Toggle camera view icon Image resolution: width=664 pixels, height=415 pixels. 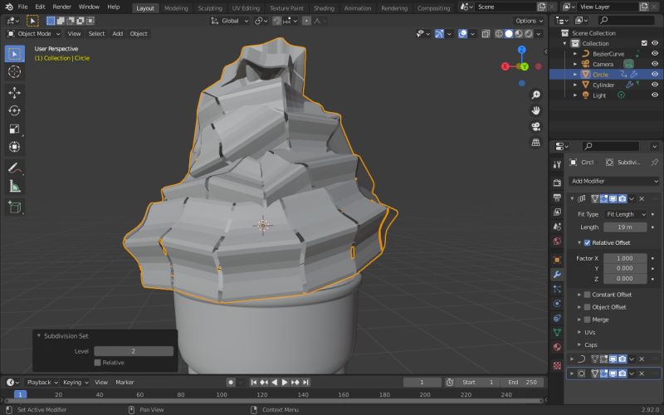tap(535, 127)
